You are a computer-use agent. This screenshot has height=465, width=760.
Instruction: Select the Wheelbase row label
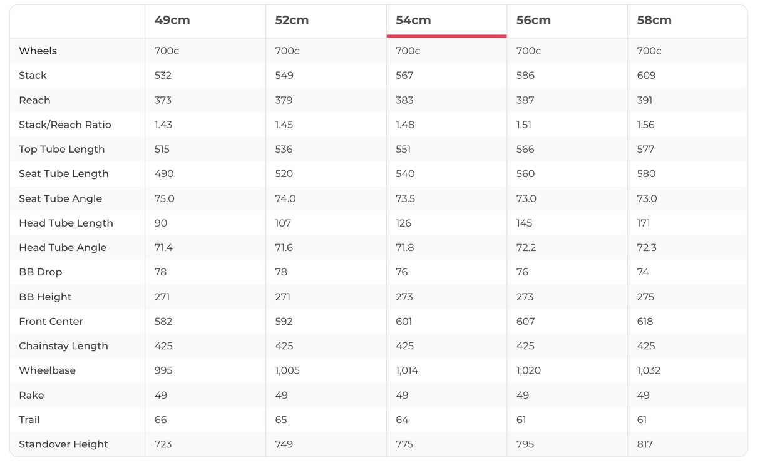[47, 370]
